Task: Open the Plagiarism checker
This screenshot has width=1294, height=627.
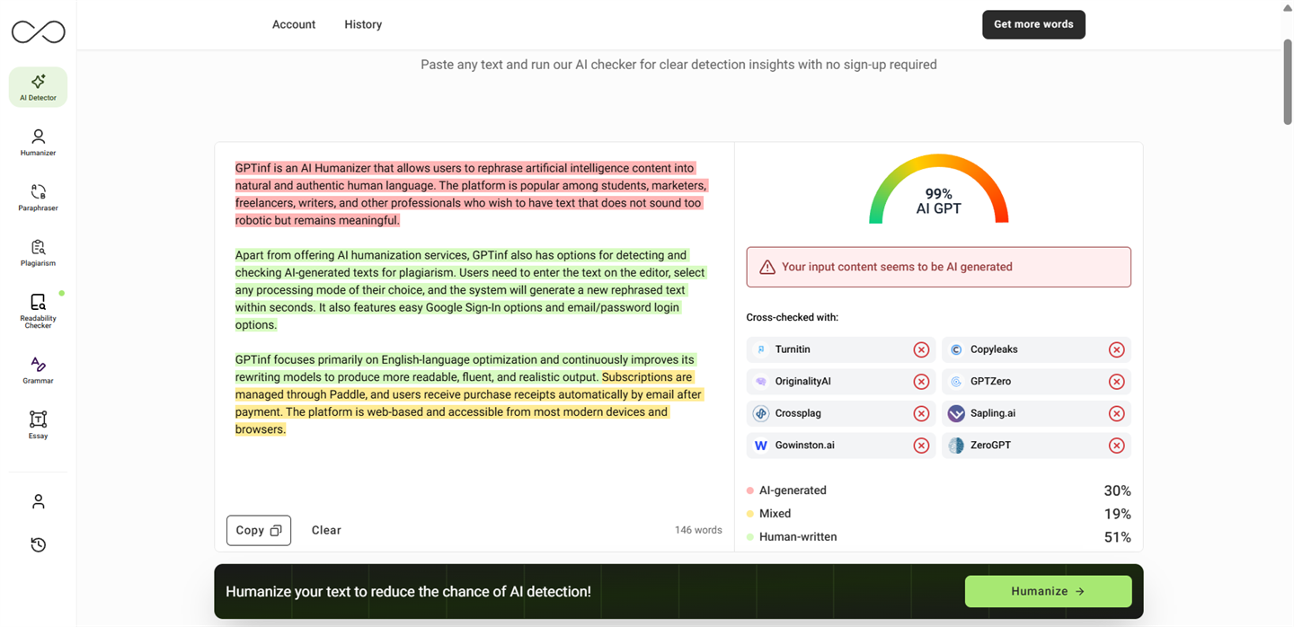Action: pos(38,253)
